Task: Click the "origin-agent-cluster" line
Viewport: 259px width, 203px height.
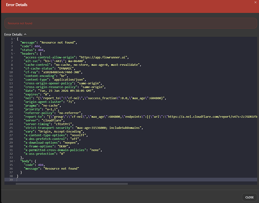Action: pyautogui.click(x=49, y=102)
